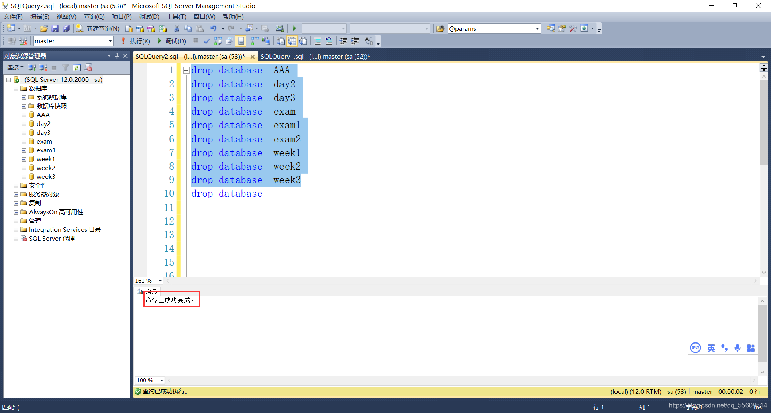Image resolution: width=771 pixels, height=413 pixels.
Task: Click 调试(D) to debug the query
Action: 171,41
